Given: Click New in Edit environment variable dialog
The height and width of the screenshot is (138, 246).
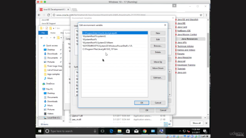Looking at the screenshot, I should pos(158,33).
